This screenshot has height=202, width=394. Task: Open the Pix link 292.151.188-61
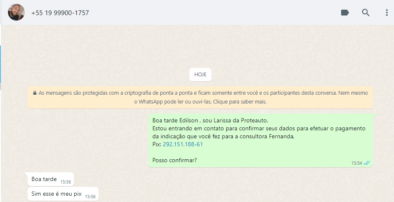(x=183, y=144)
